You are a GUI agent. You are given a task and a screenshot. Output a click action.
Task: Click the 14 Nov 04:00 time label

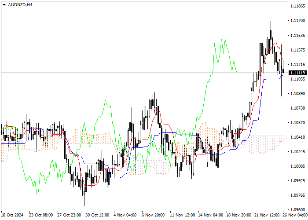click(x=211, y=215)
